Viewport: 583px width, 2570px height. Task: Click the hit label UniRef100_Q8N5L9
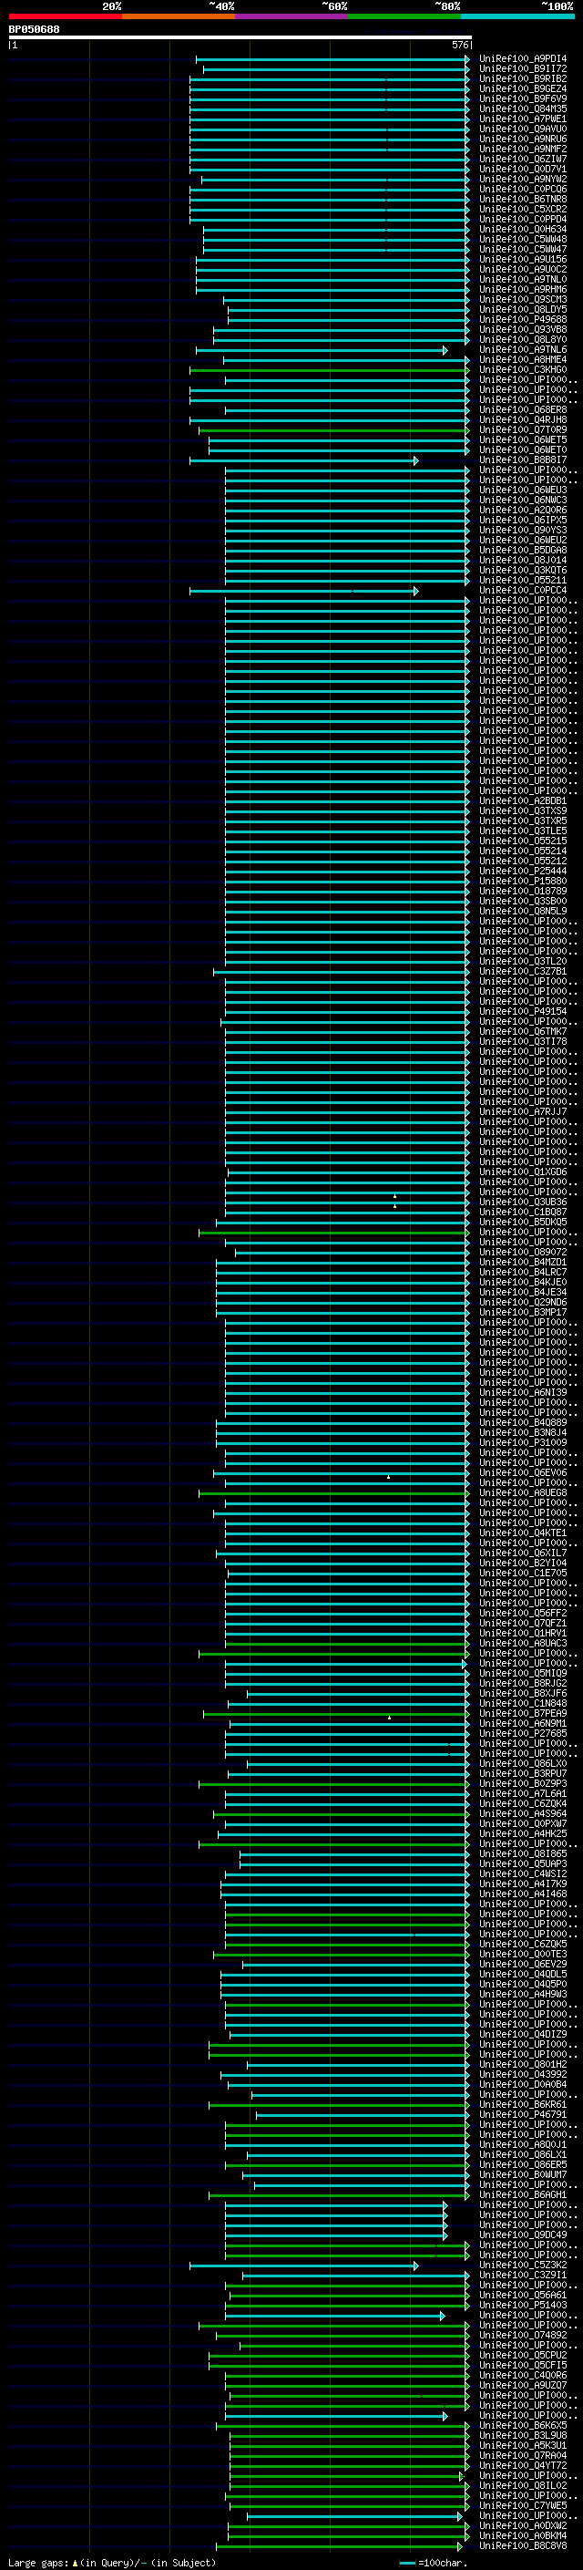(x=522, y=911)
